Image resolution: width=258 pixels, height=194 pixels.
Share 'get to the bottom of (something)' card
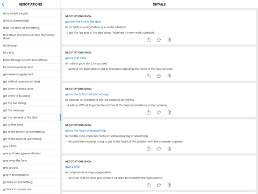click(x=149, y=112)
